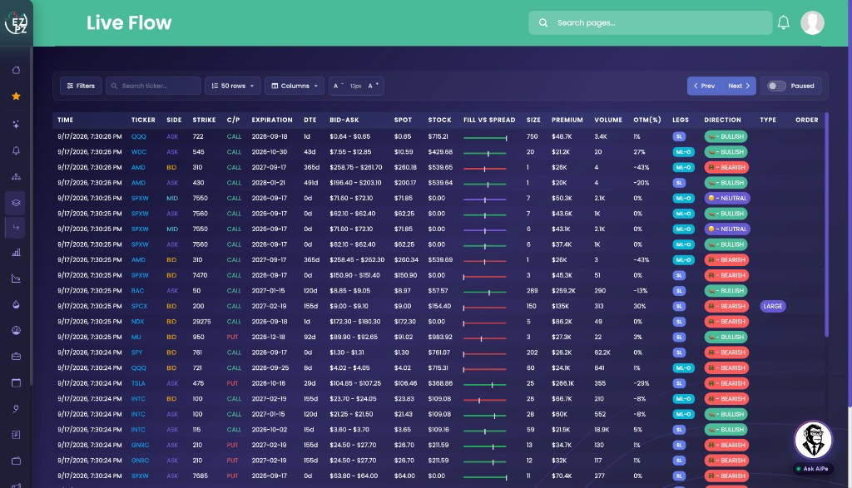Click the LARGE type badge on SPCX row
The width and height of the screenshot is (852, 488).
tap(773, 306)
